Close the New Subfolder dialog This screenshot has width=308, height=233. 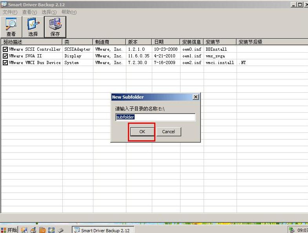[x=196, y=97]
